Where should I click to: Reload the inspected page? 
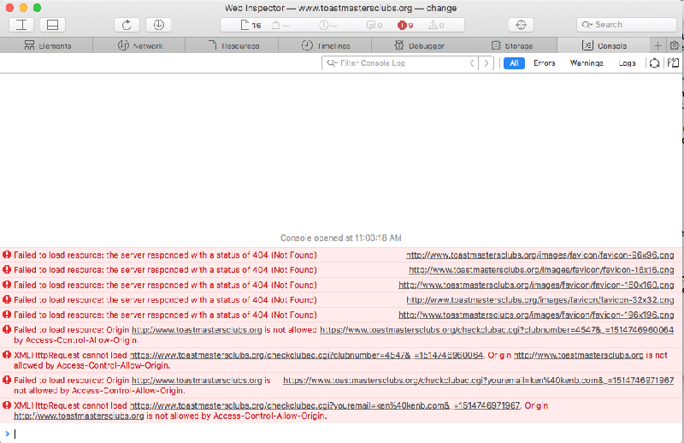click(127, 25)
